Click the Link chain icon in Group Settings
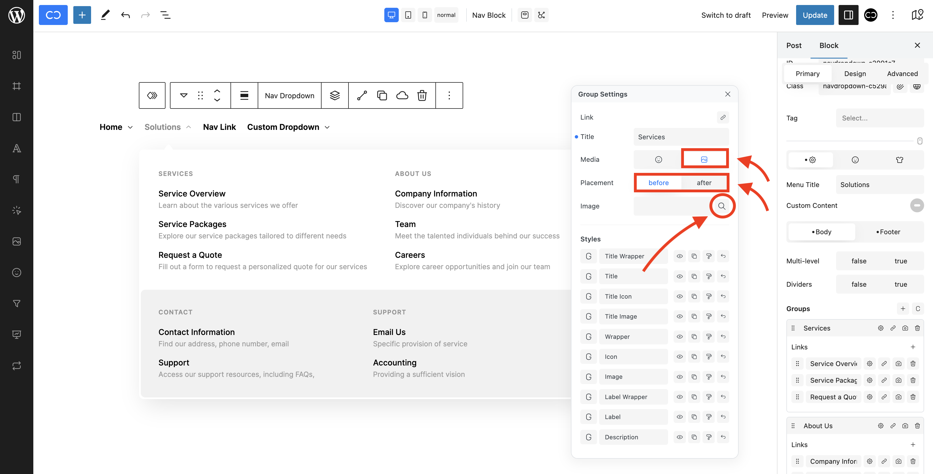933x474 pixels. (723, 117)
